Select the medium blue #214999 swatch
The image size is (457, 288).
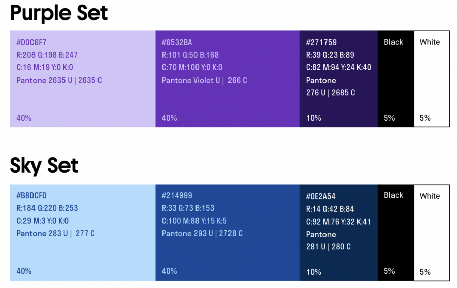coord(227,254)
